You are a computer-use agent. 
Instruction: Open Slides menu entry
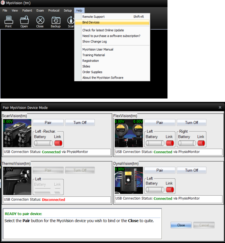click(x=112, y=66)
